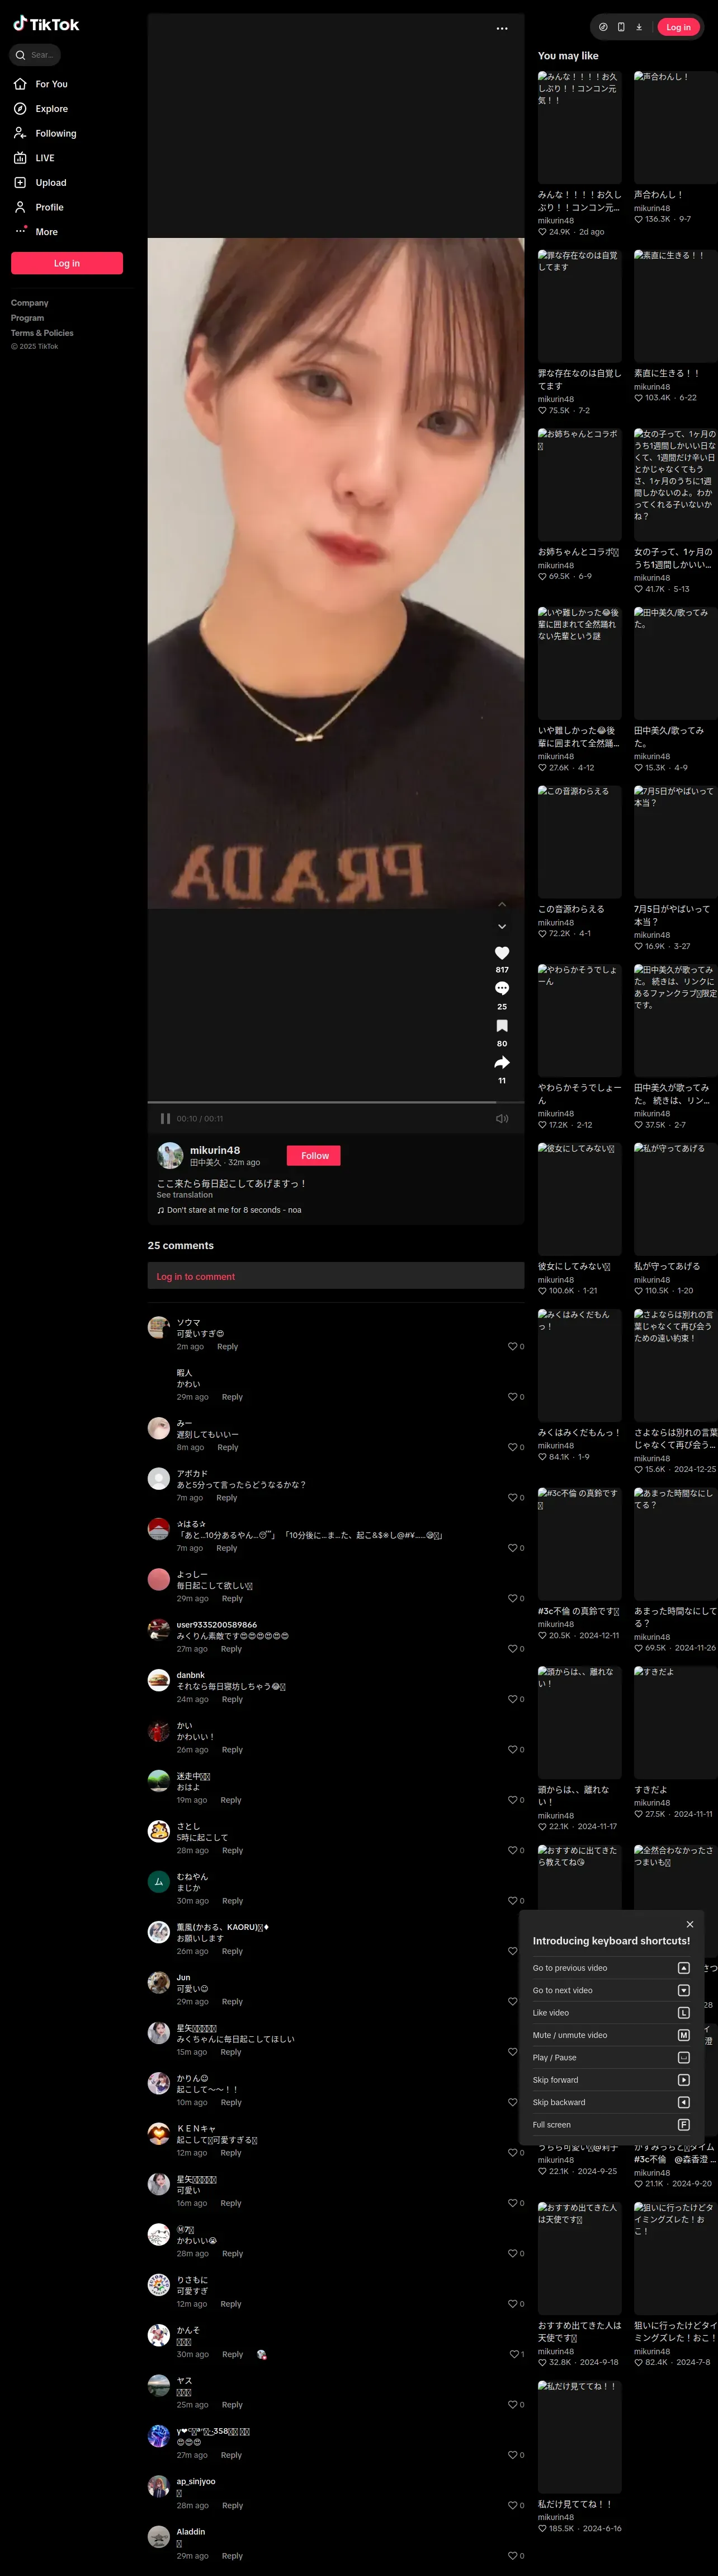Click the Go to next video shortcut key icon
The image size is (718, 2576).
684,1990
